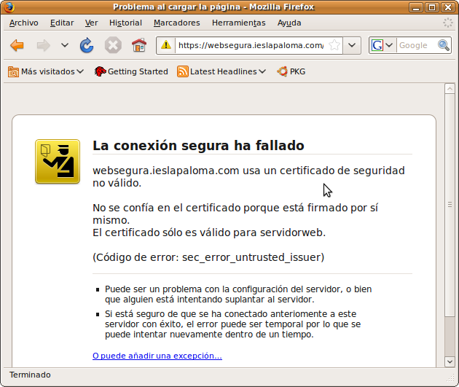Click the vertical scrollbar down arrow
The image size is (459, 387).
pyautogui.click(x=450, y=362)
